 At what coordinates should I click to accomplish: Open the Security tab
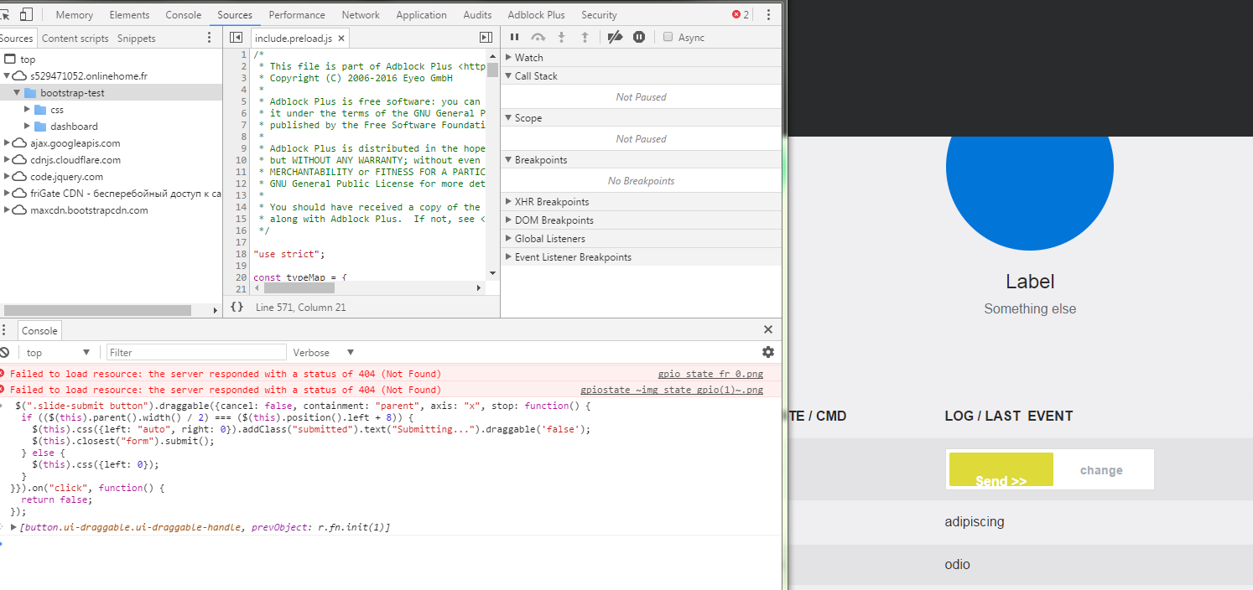tap(599, 15)
